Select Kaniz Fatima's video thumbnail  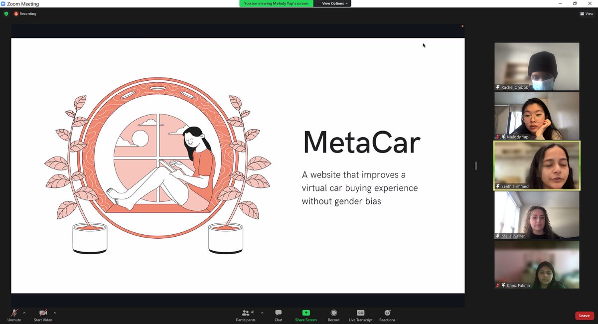(537, 265)
